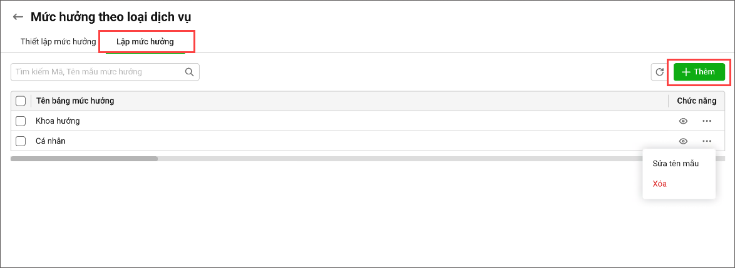Screen dimensions: 735x268
Task: View the Cá nhân row details
Action: [x=683, y=141]
